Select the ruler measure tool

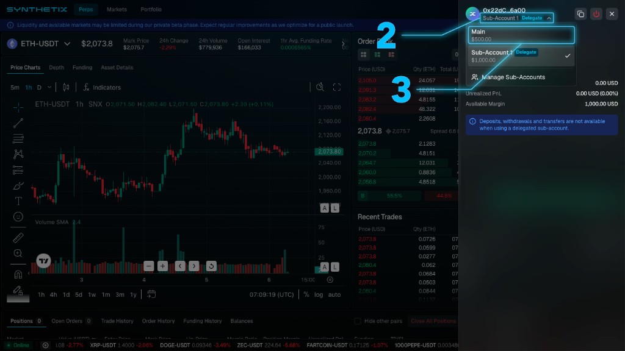coord(18,238)
